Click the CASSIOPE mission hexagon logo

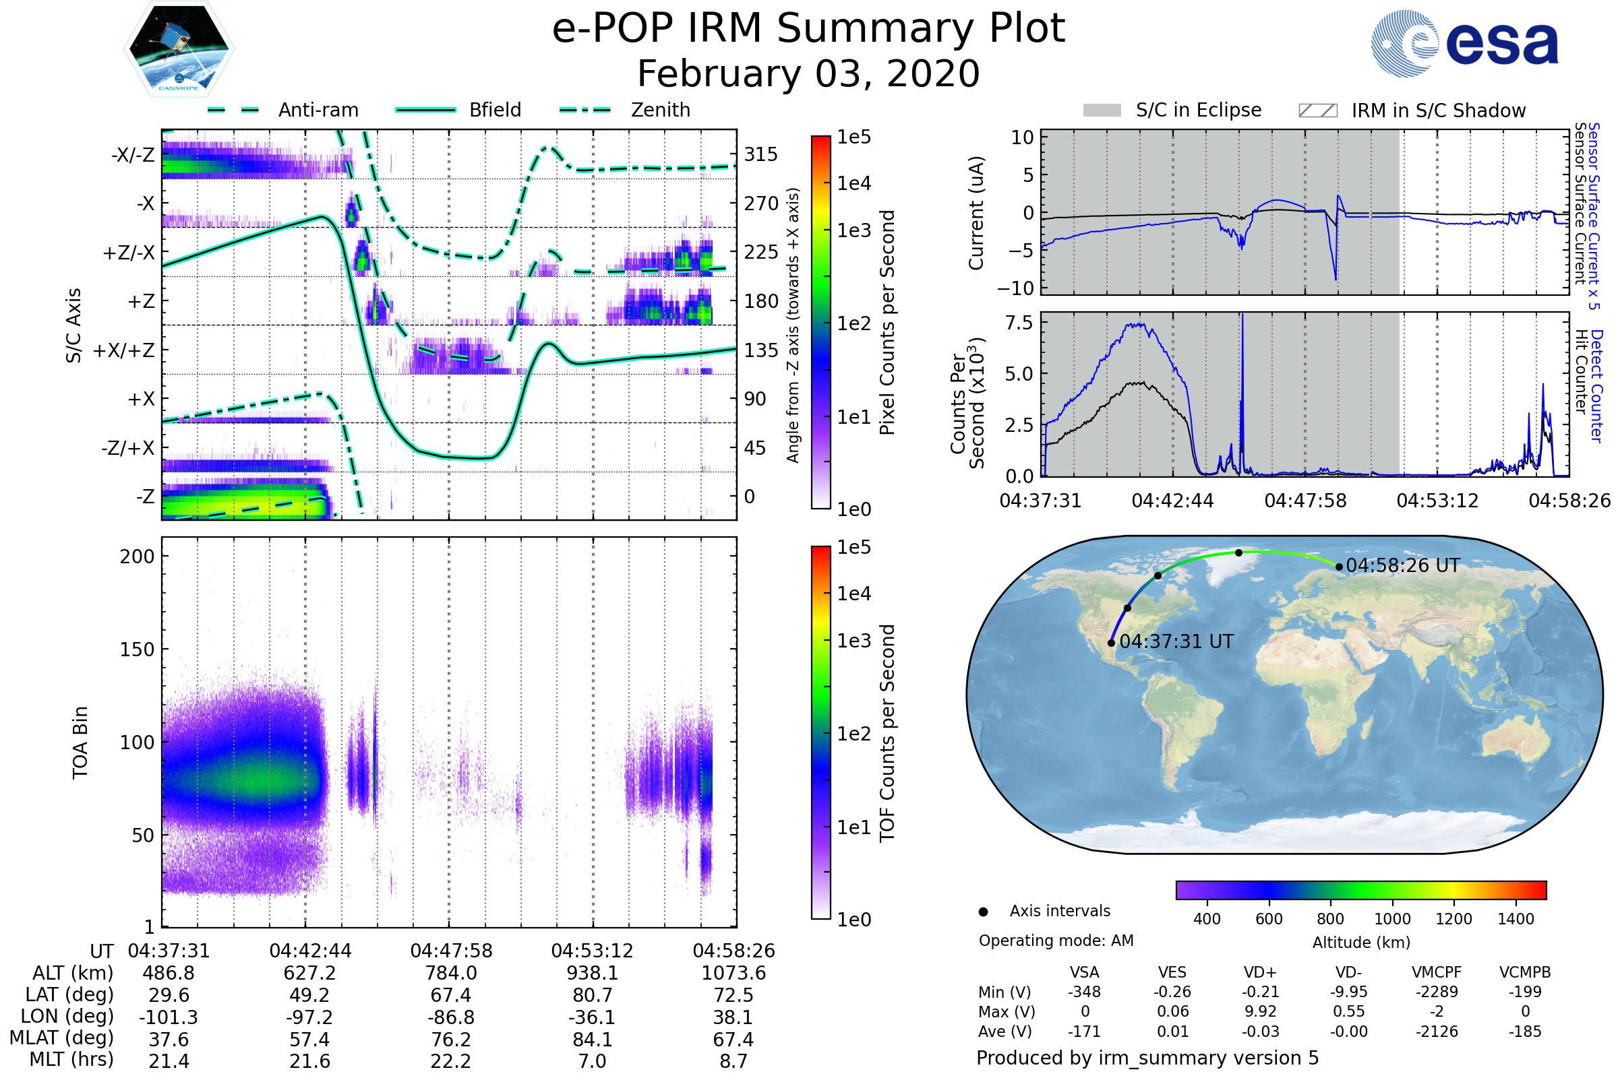tap(179, 49)
